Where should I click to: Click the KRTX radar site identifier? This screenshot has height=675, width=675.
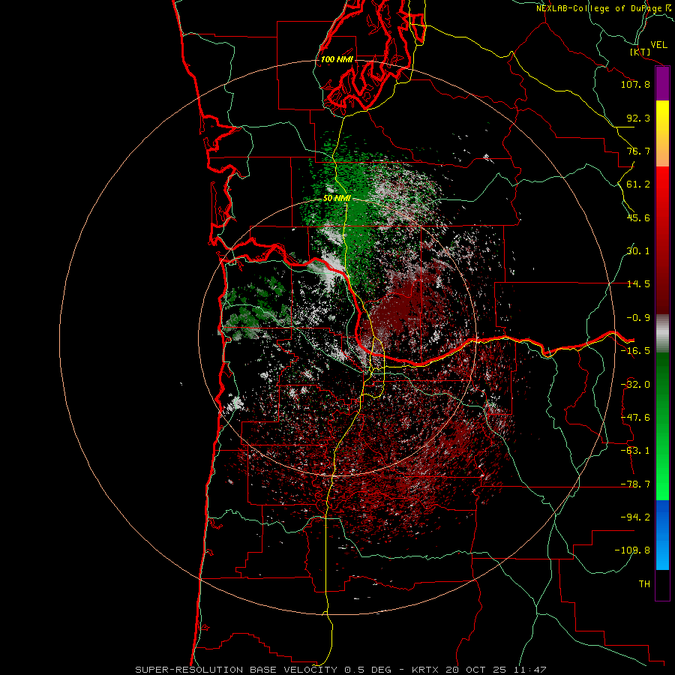[x=425, y=670]
